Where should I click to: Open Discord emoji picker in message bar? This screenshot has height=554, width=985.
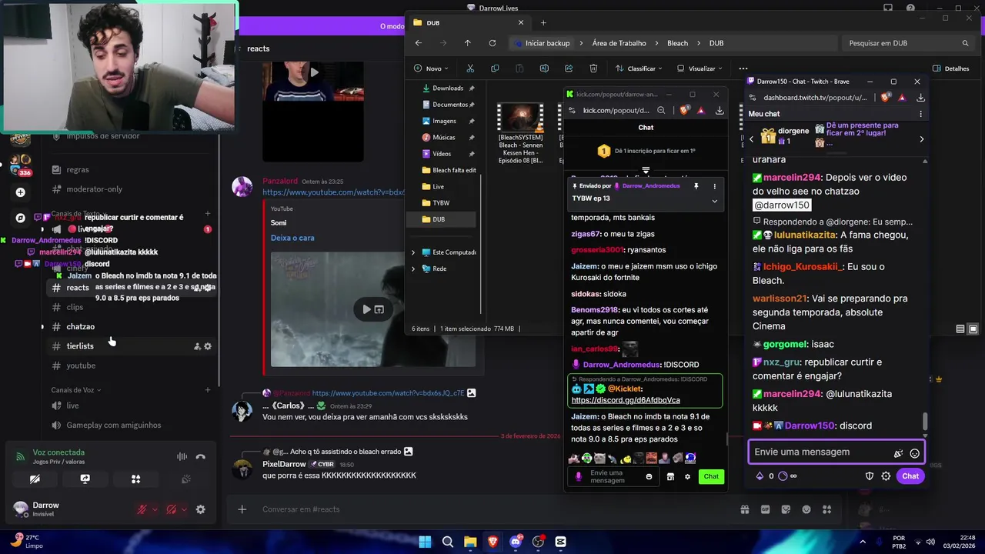[x=806, y=509]
